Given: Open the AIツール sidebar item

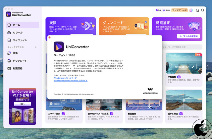Looking at the screenshot, I should [18, 33].
